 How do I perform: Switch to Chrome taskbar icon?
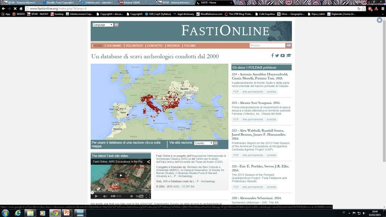point(55,213)
